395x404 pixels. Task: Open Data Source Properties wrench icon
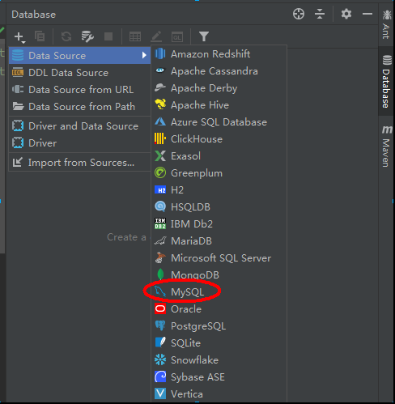coord(87,36)
